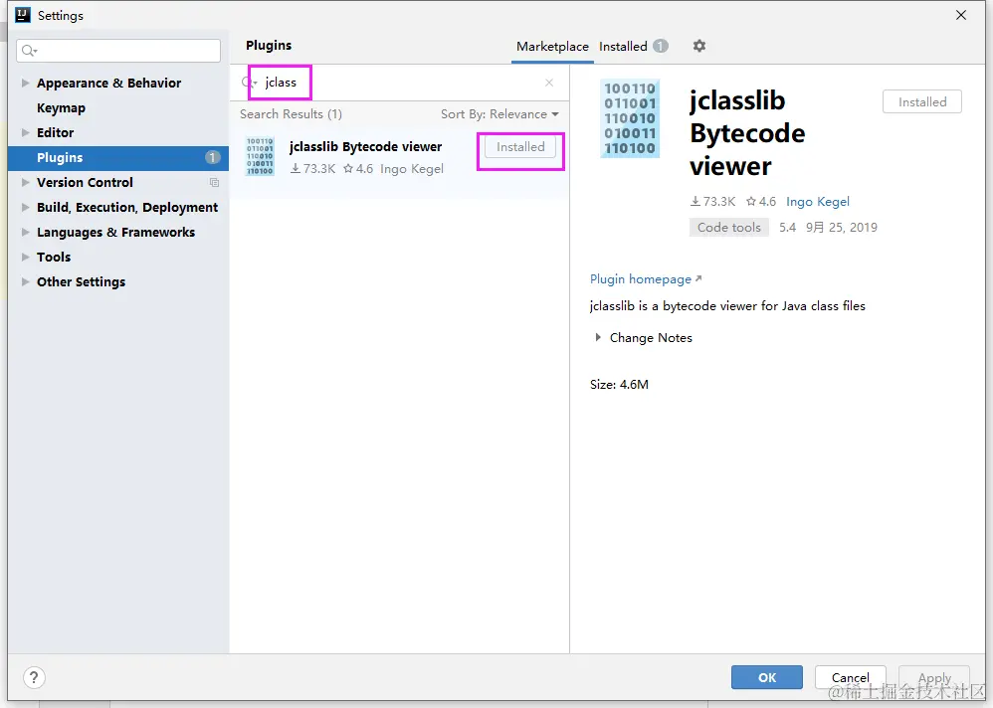993x708 pixels.
Task: Click the 9月 25, 2019 release date
Action: tap(841, 227)
